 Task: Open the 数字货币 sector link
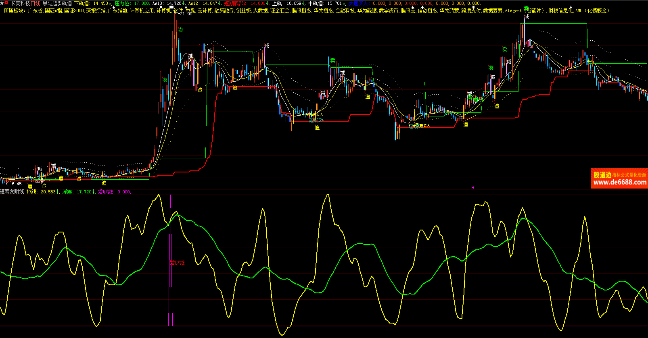click(389, 10)
